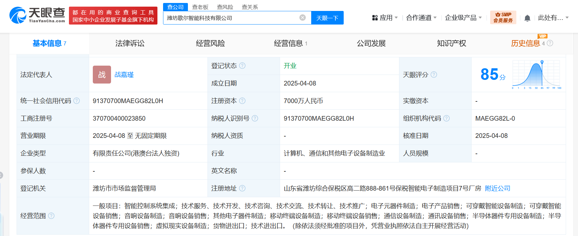The image size is (578, 236).
Task: Open the SVIP member service badge
Action: 503,18
